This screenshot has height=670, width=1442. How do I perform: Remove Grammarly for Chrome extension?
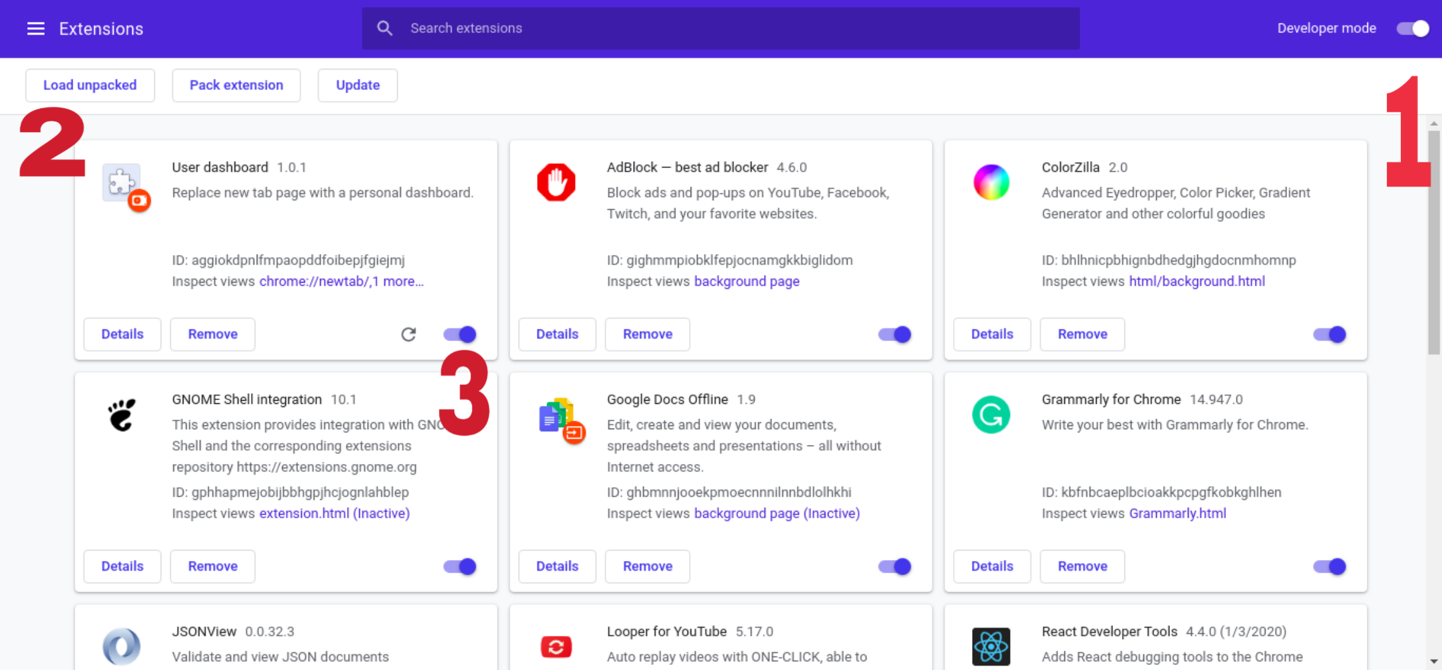click(1083, 566)
